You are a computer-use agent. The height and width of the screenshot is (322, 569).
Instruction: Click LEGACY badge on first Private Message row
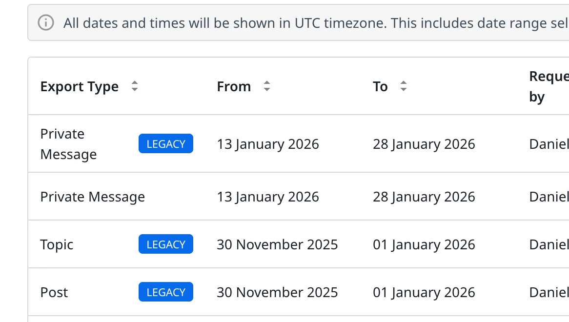(166, 143)
